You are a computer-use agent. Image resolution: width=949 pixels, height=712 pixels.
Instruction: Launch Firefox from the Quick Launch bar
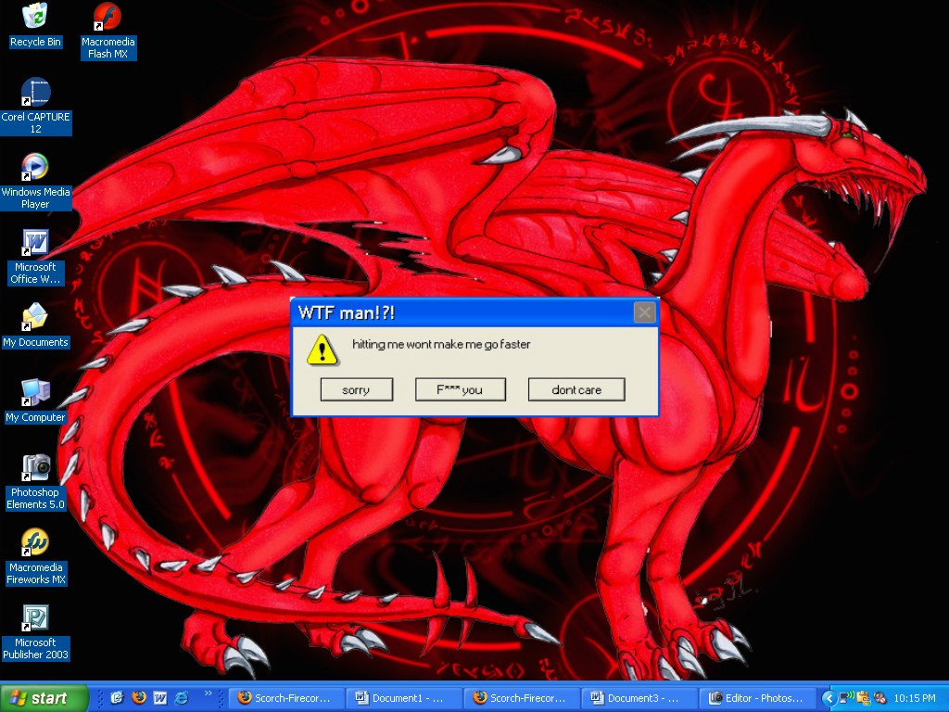[x=139, y=697]
